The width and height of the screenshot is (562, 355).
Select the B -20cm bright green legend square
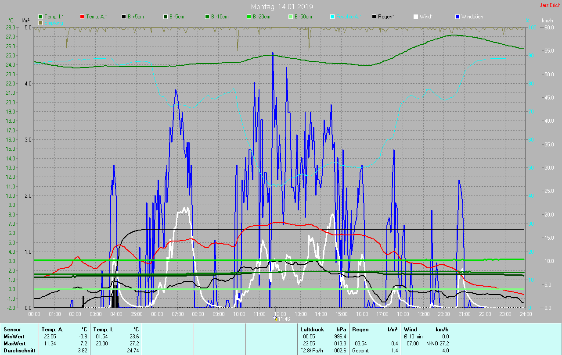249,17
